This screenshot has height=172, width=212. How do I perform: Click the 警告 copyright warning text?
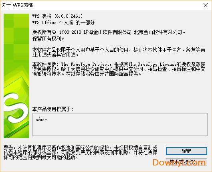point(80,152)
